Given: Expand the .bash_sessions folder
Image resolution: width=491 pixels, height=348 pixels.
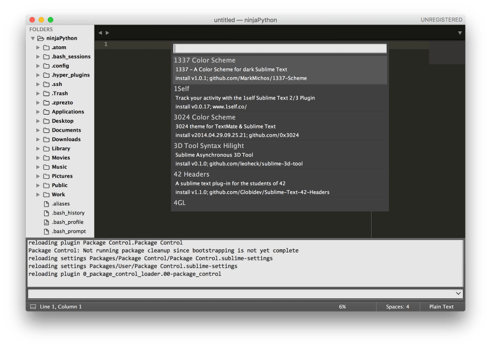Looking at the screenshot, I should pos(38,56).
